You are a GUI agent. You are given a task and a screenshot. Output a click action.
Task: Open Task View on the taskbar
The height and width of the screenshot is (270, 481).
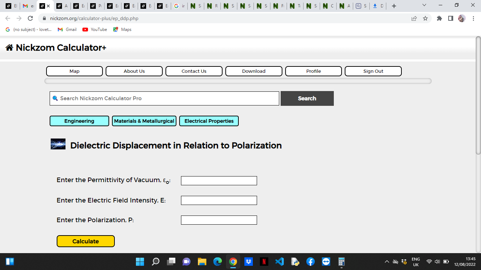coord(171,262)
